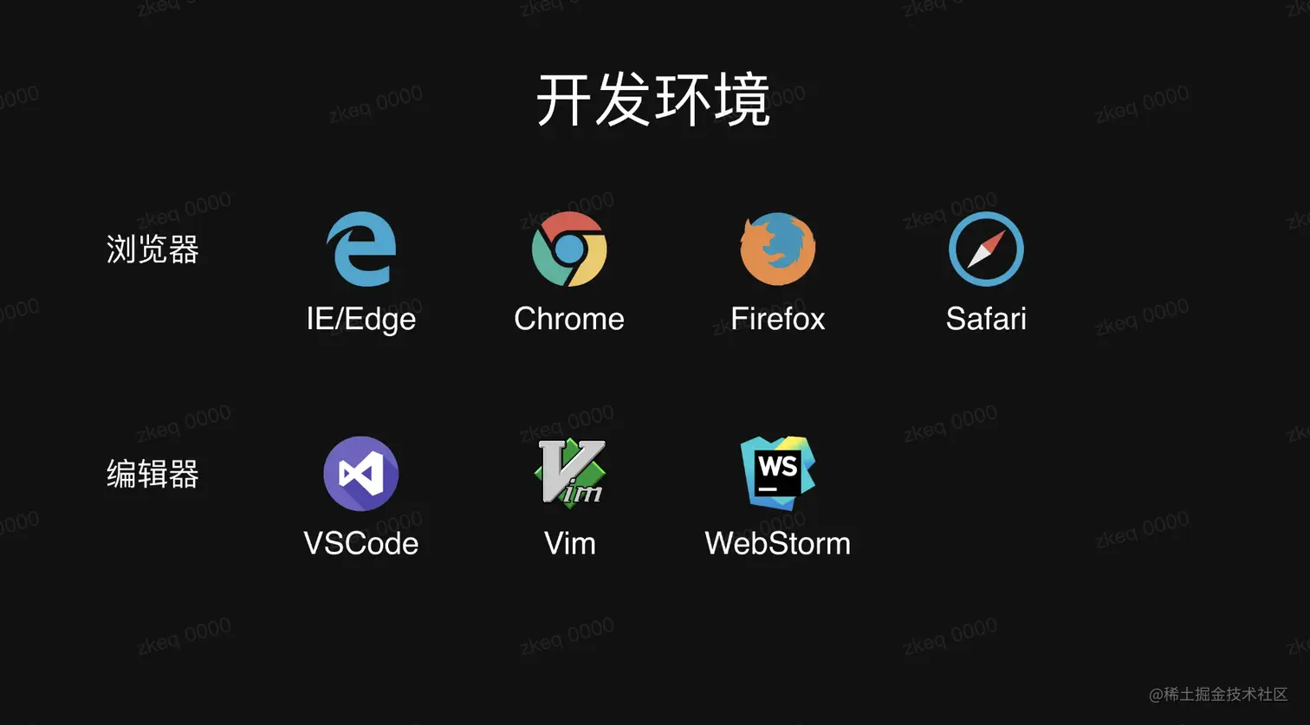Click the WebStorm WS icon
Screen dimensions: 1310x725
(x=778, y=474)
